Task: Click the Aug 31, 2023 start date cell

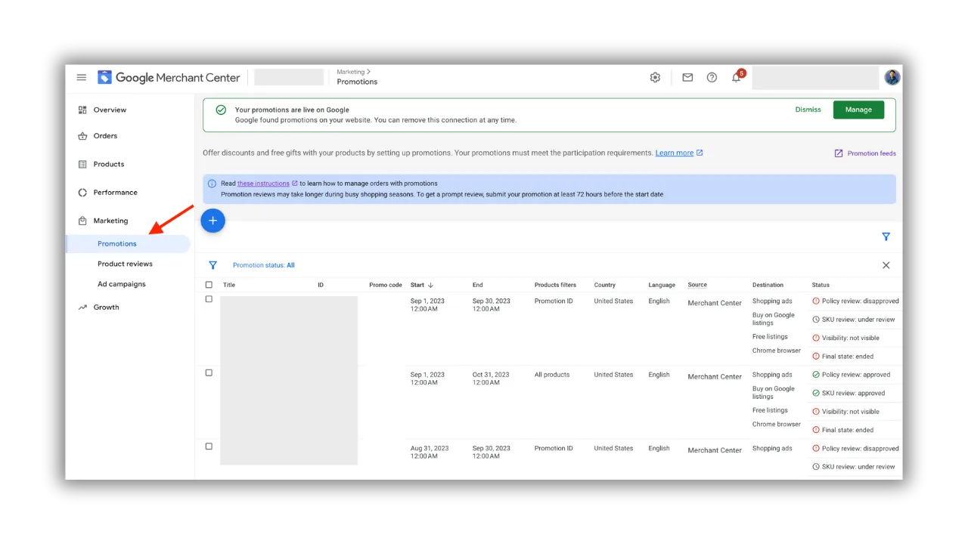Action: (430, 452)
